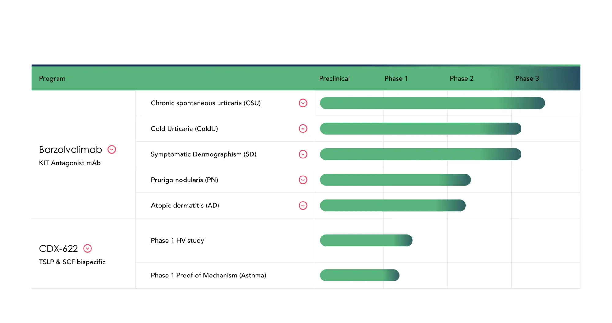Viewport: 612px width, 323px height.
Task: Click the Atopic dermatitis progress bar
Action: click(393, 206)
